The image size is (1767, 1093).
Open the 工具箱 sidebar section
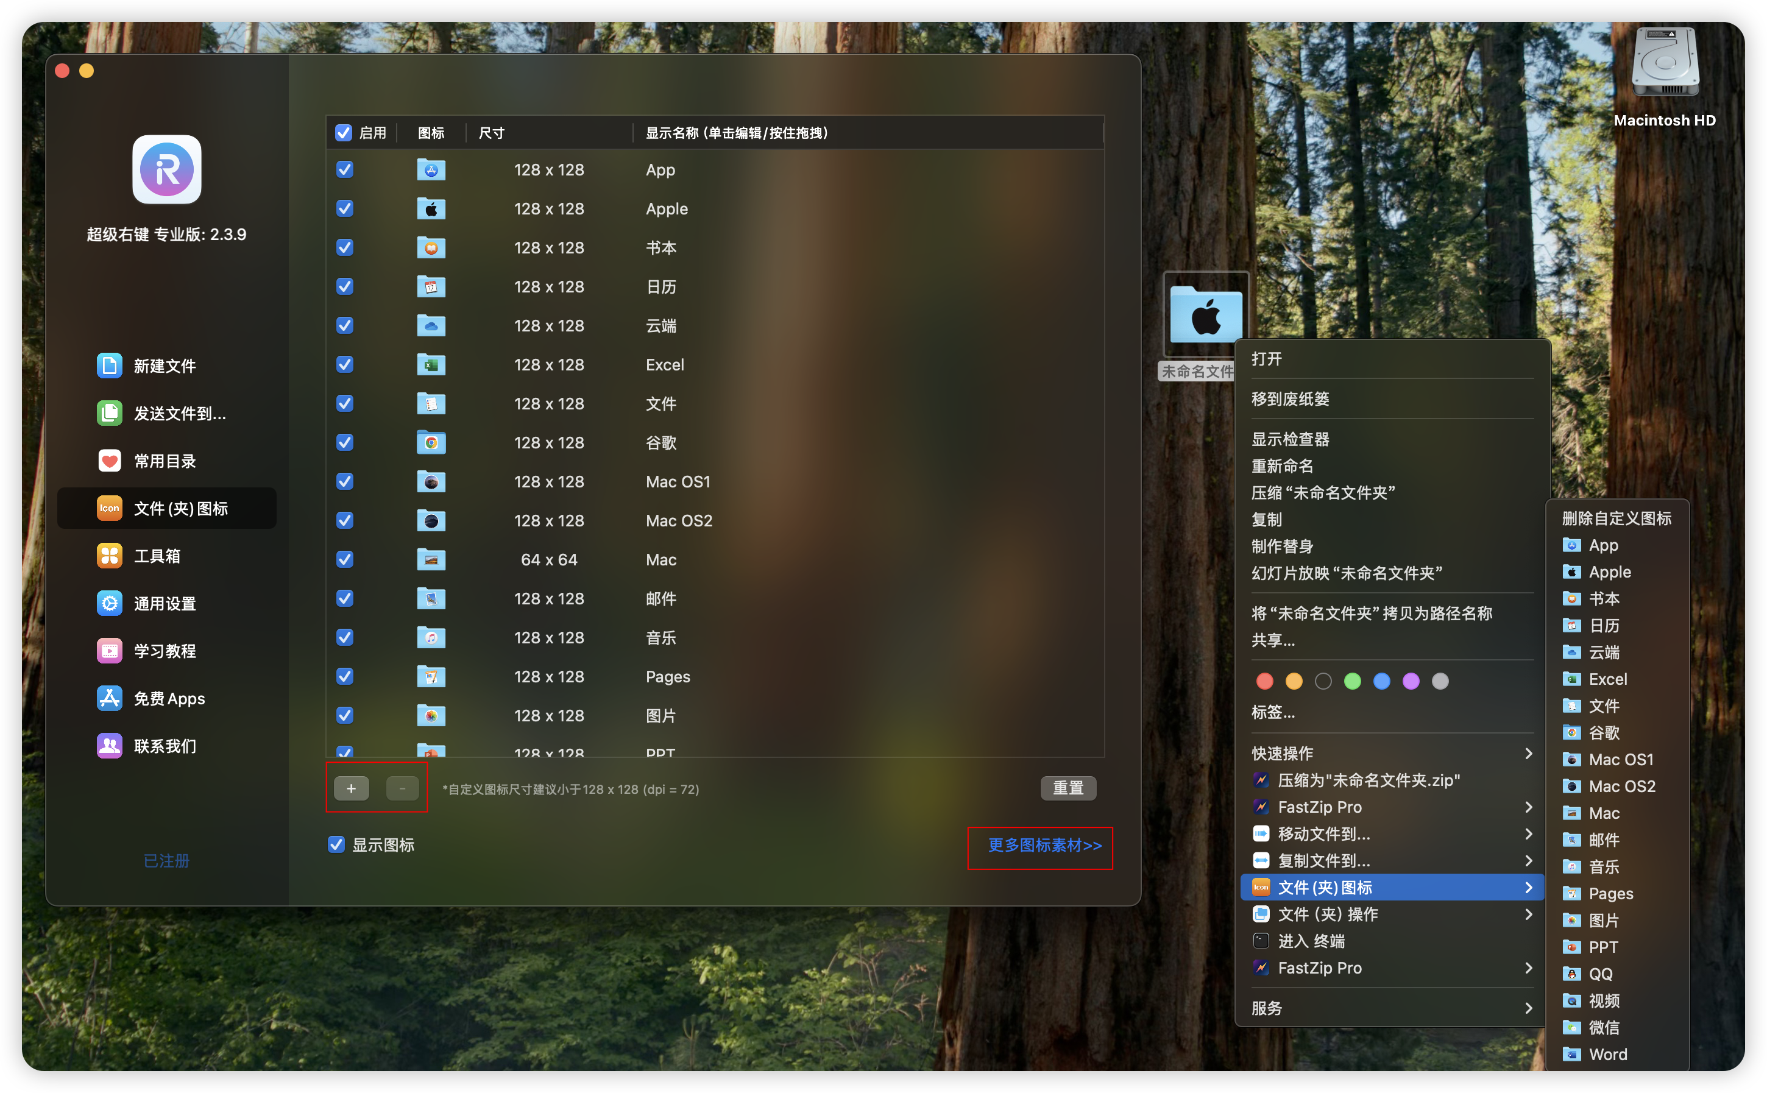[x=157, y=556]
